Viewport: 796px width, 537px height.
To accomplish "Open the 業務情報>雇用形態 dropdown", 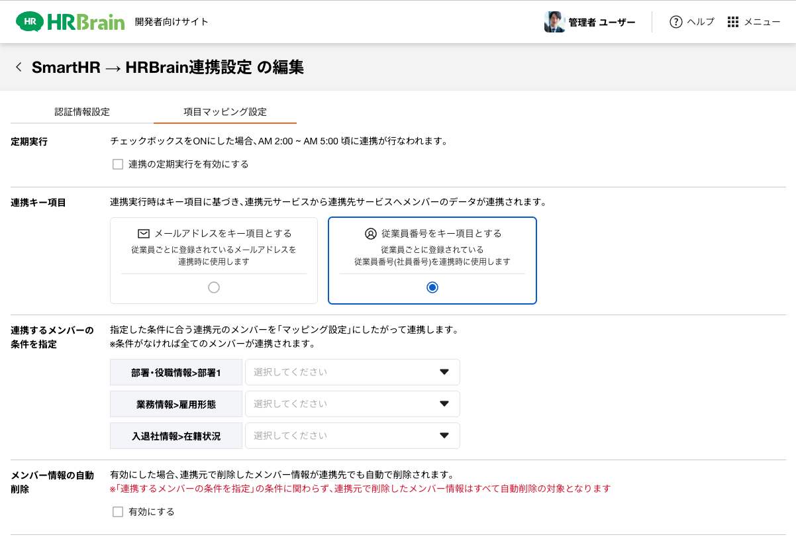I will pos(352,404).
